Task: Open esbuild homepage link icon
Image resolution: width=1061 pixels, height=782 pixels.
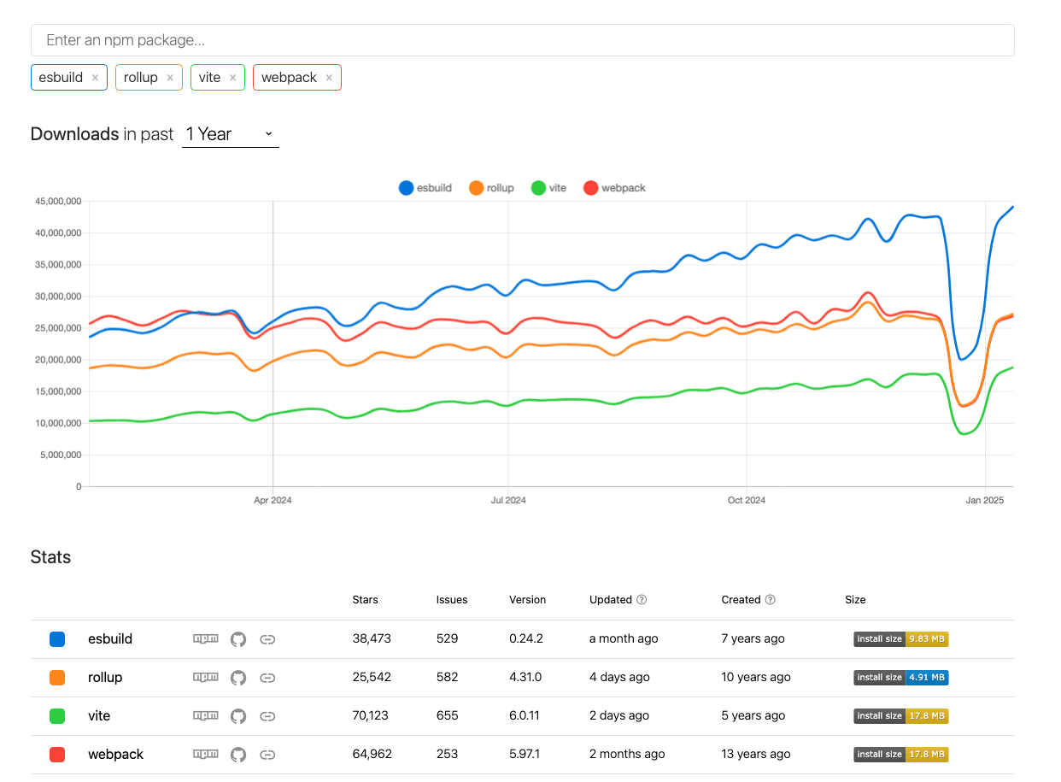Action: [x=267, y=638]
